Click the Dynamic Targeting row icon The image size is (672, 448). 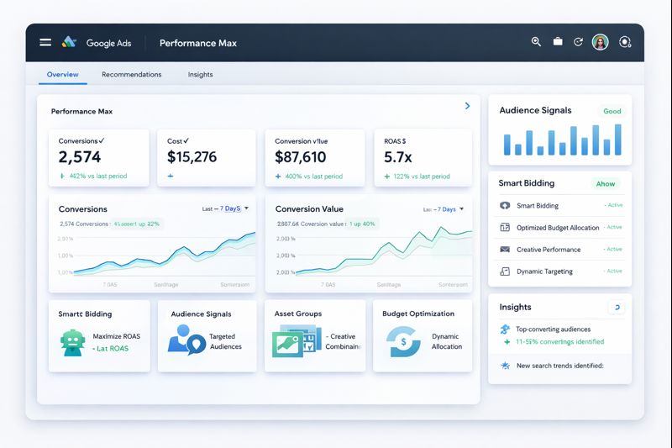[x=505, y=271]
